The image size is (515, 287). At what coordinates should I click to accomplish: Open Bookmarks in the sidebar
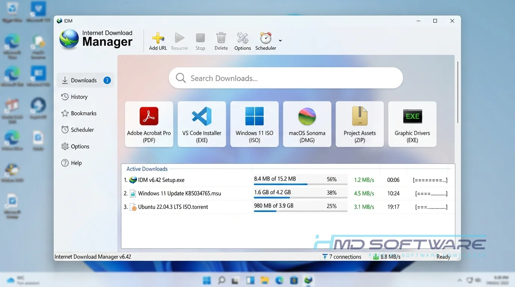[x=79, y=113]
